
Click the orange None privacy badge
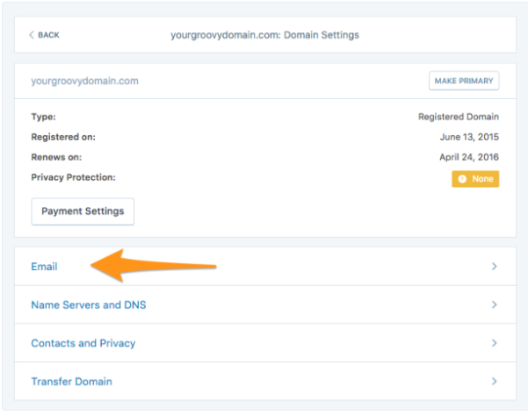click(475, 179)
